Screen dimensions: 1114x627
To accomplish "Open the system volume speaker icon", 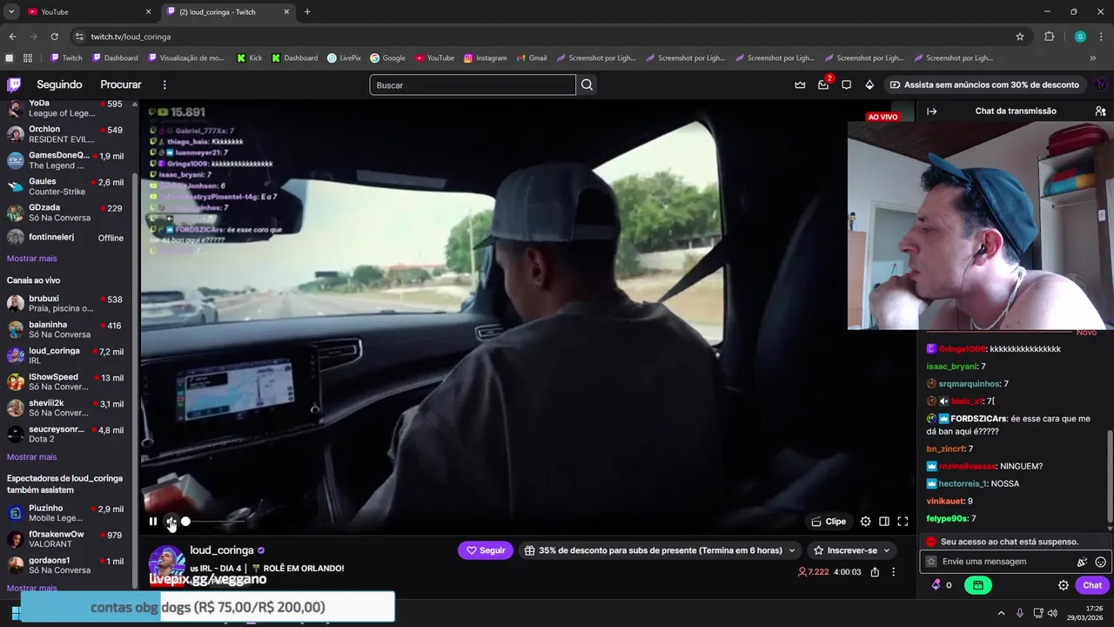I will coord(1052,613).
